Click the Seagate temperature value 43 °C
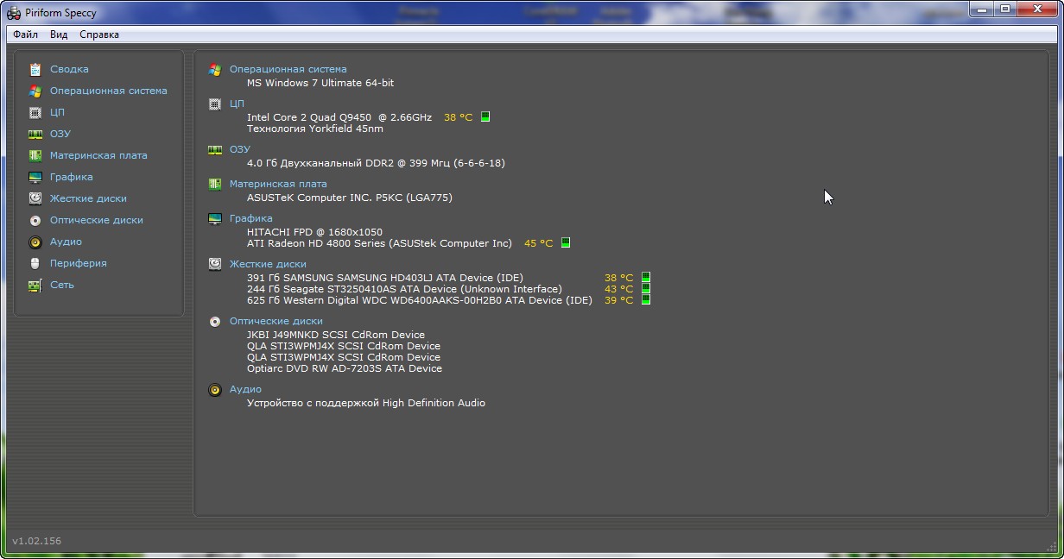 pos(619,289)
